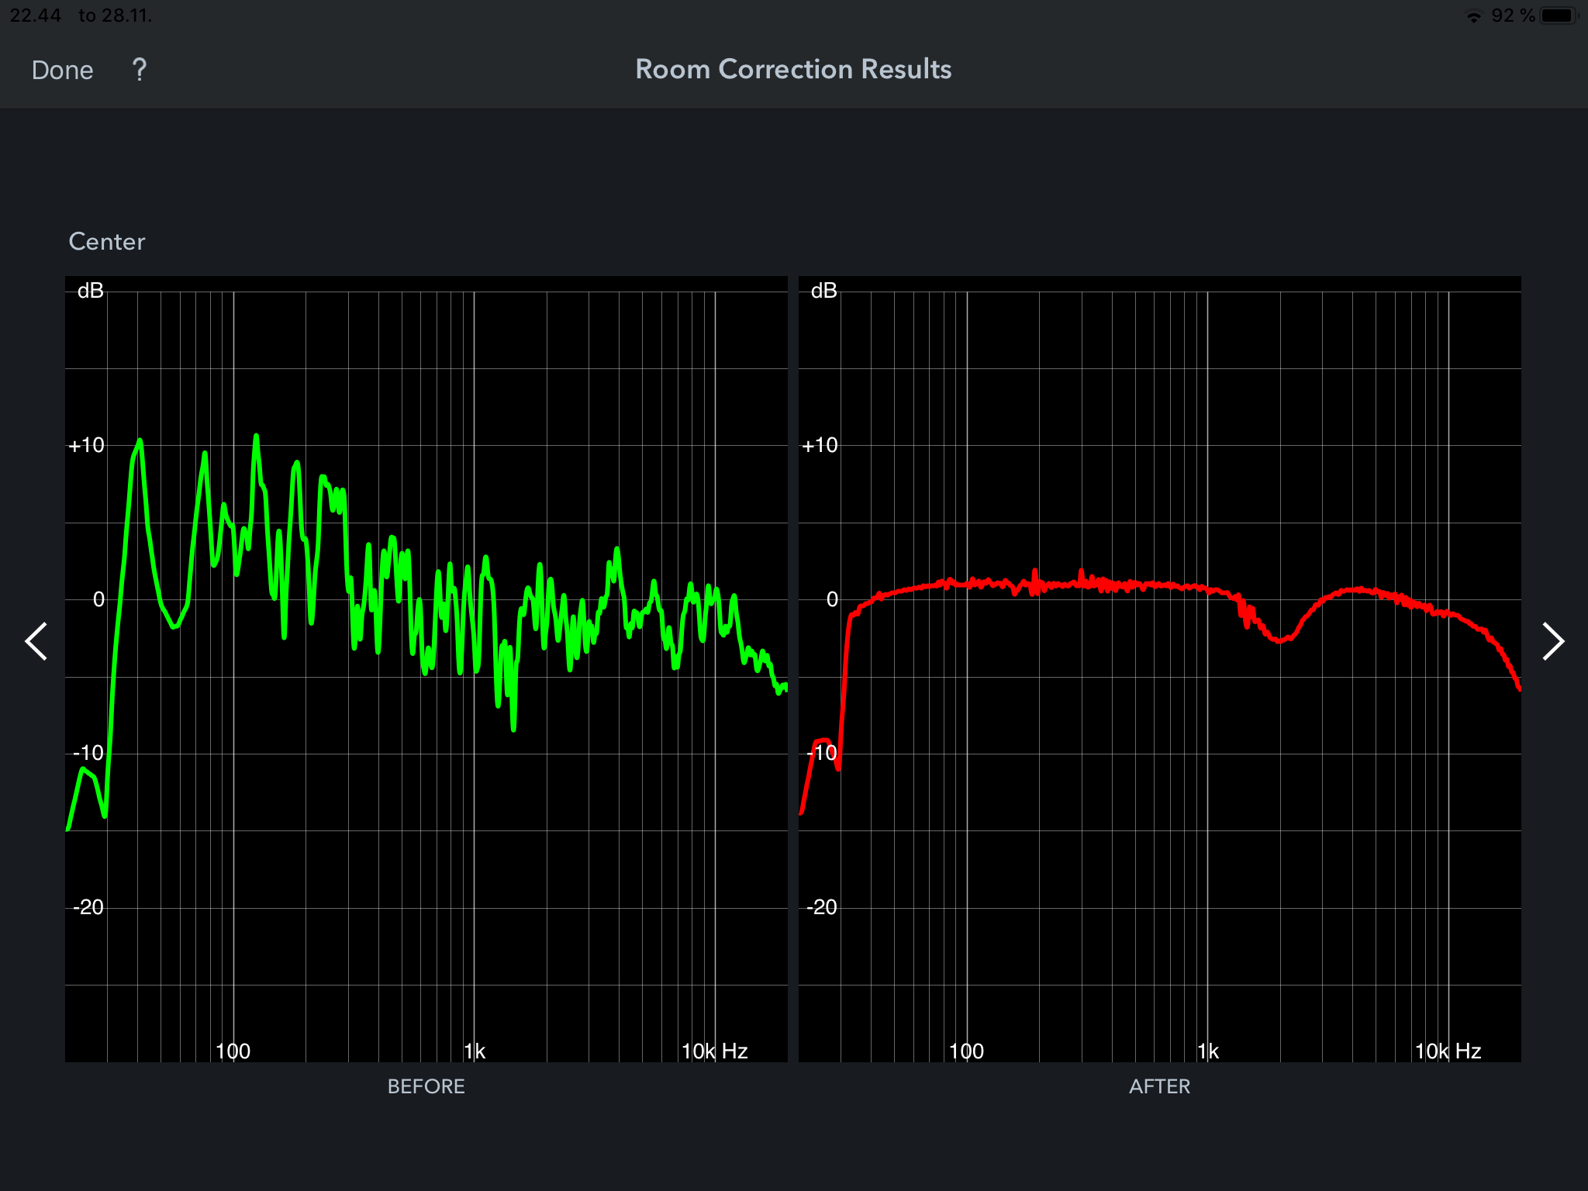Go to next speaker with right chevron
Viewport: 1588px width, 1191px height.
pos(1552,641)
